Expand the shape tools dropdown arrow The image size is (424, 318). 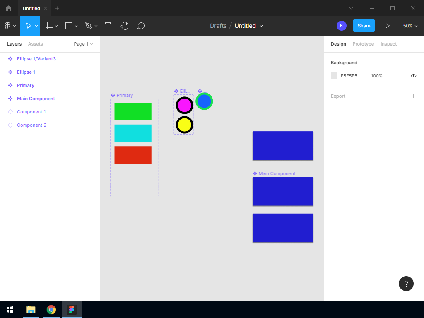[76, 26]
